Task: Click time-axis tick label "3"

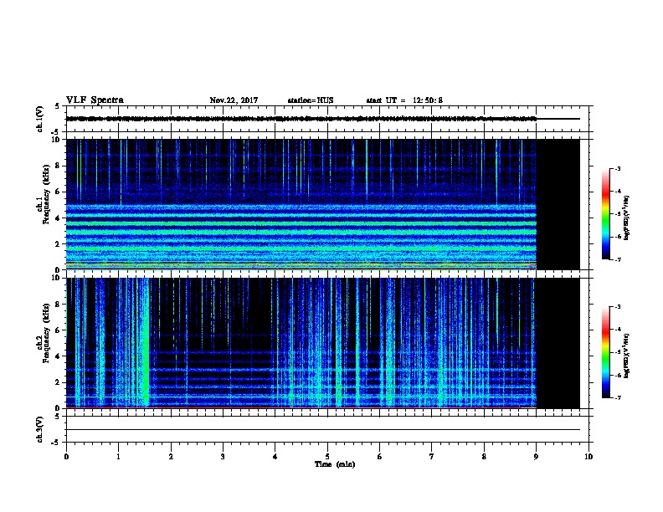Action: [223, 457]
